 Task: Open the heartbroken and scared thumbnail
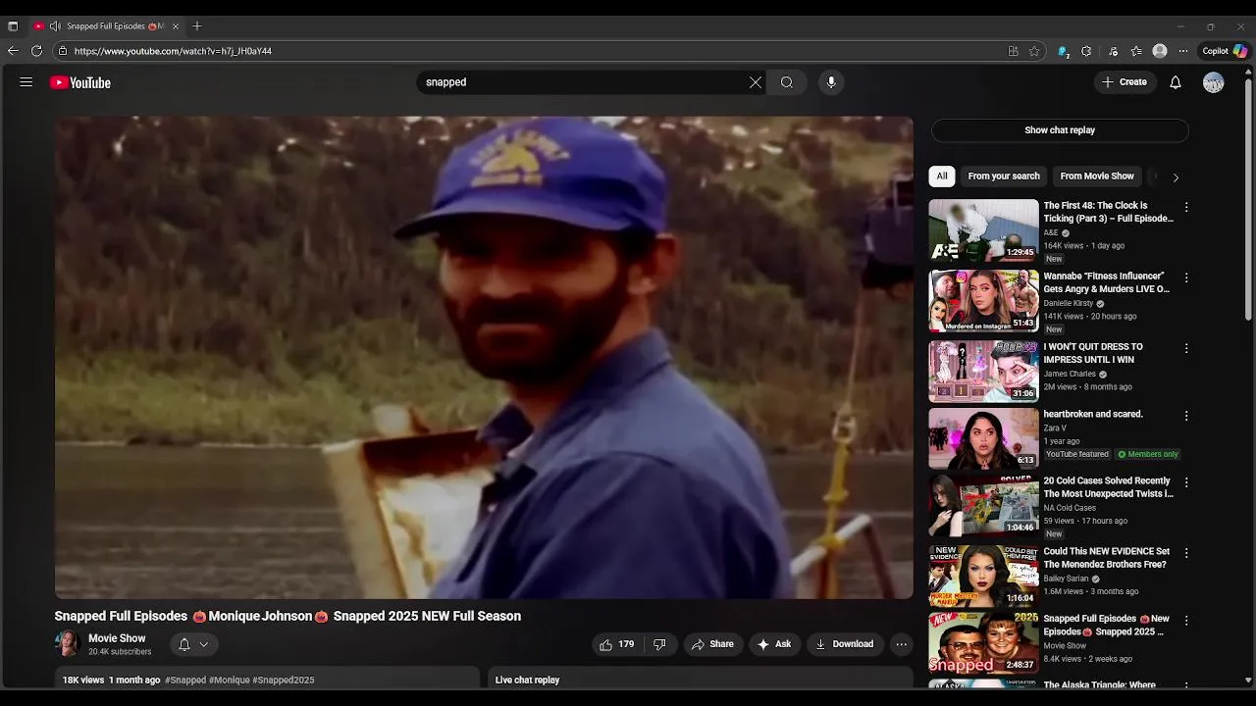click(x=983, y=439)
